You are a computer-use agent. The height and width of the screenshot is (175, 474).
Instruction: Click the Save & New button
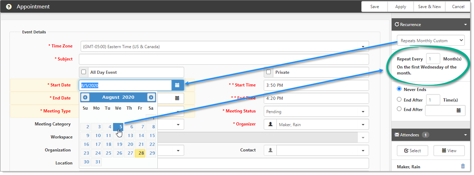[429, 7]
